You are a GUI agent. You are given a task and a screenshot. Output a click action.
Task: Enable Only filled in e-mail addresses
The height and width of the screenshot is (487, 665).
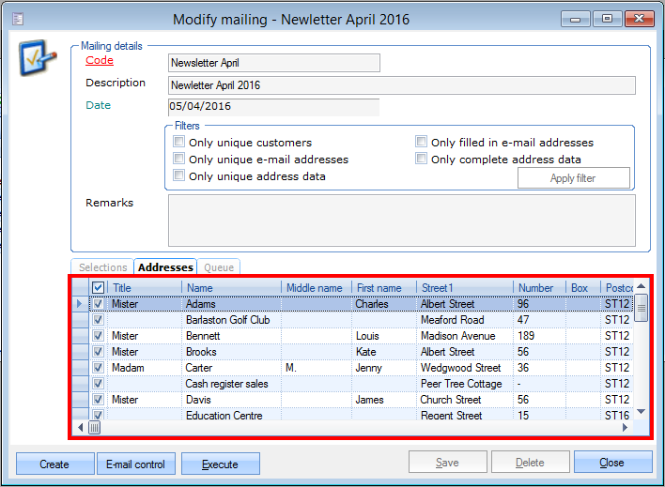tap(421, 143)
